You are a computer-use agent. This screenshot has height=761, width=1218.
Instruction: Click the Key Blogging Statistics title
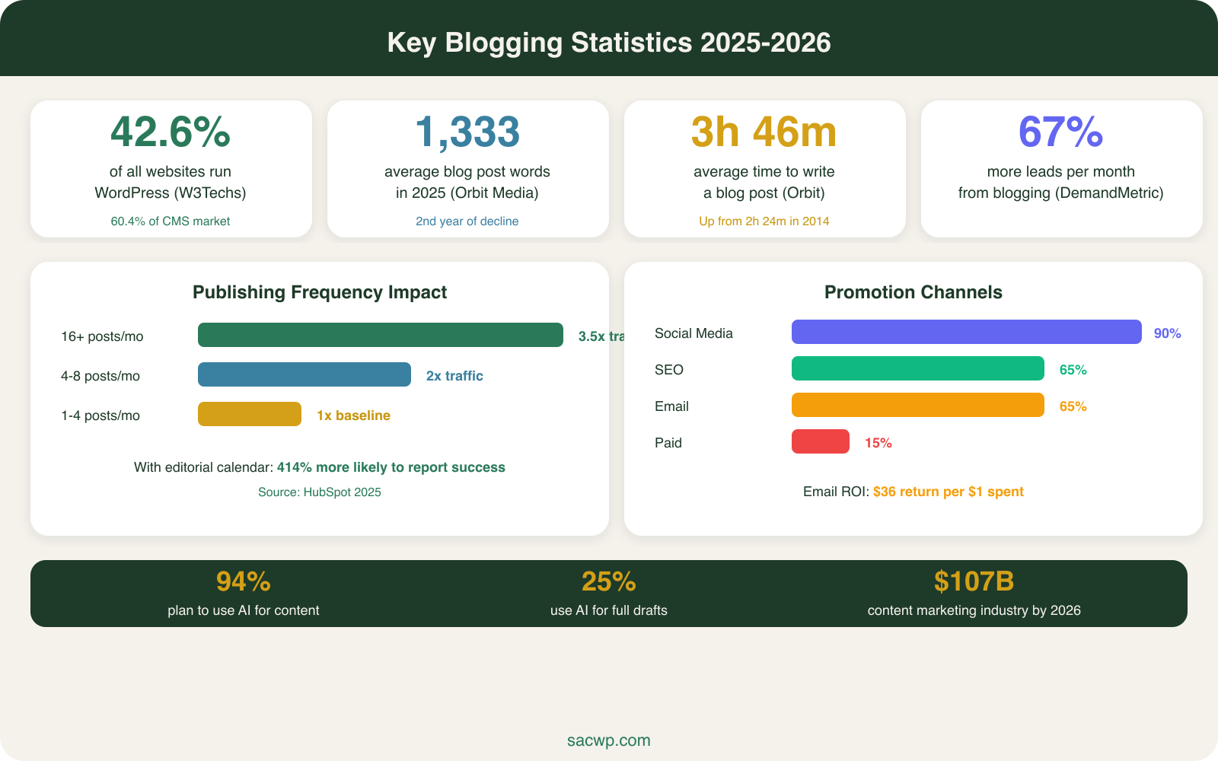(609, 43)
